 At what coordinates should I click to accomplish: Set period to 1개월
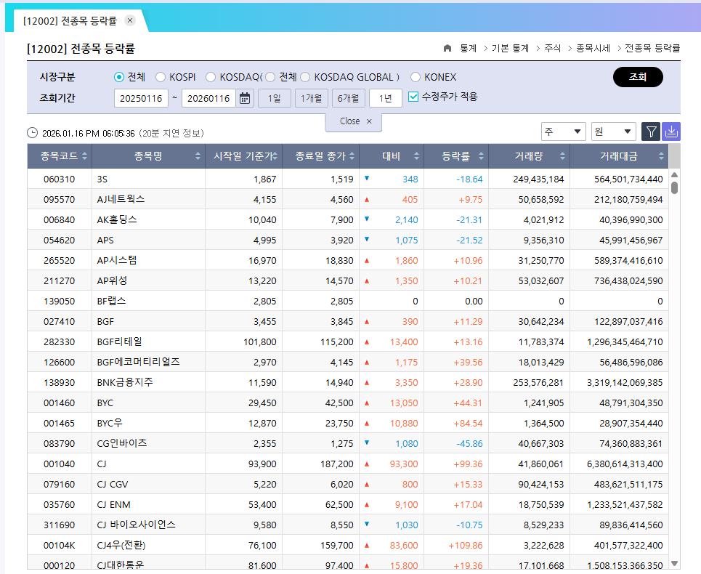click(311, 98)
